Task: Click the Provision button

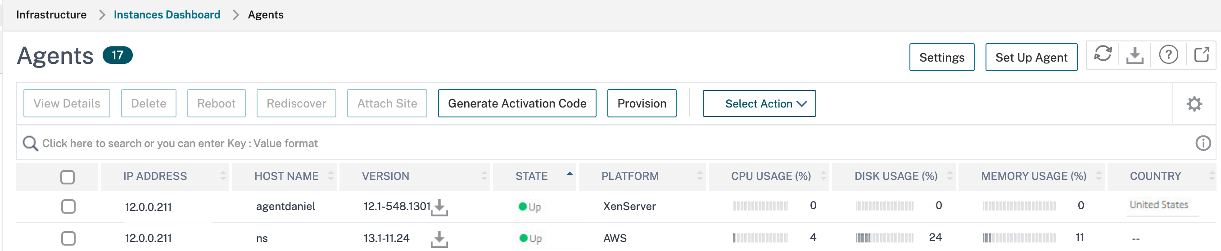Action: pyautogui.click(x=641, y=103)
